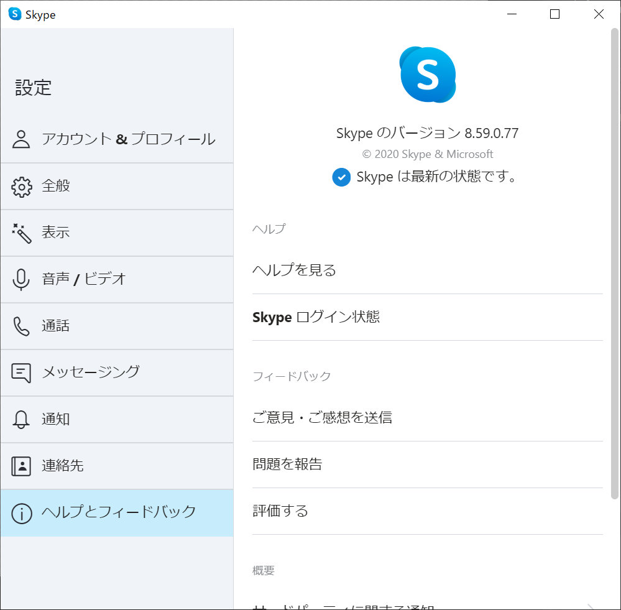The image size is (621, 610).
Task: Open ヘルプを見る link
Action: coord(427,270)
